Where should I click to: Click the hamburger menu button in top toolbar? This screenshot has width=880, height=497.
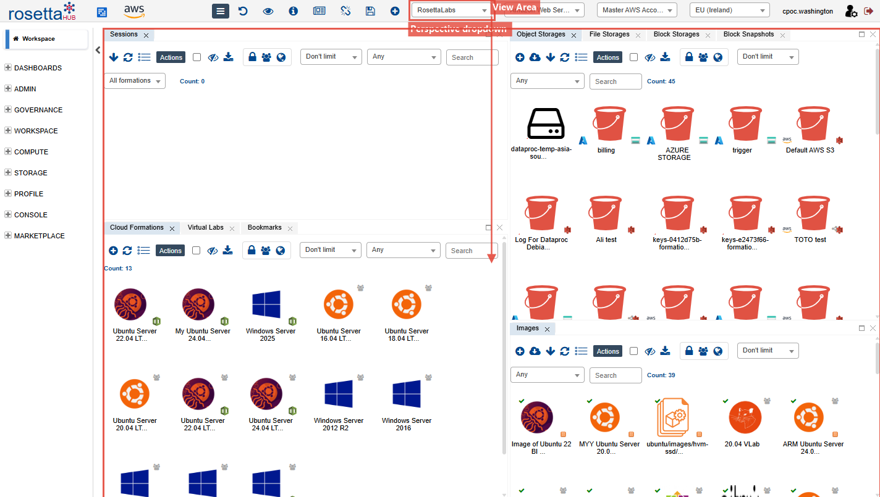[221, 11]
